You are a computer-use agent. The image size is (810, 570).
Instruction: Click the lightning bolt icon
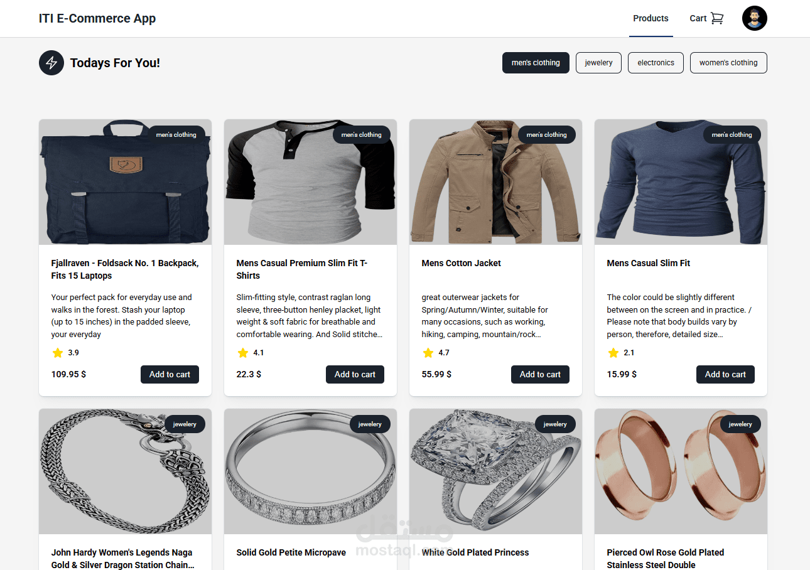coord(51,63)
